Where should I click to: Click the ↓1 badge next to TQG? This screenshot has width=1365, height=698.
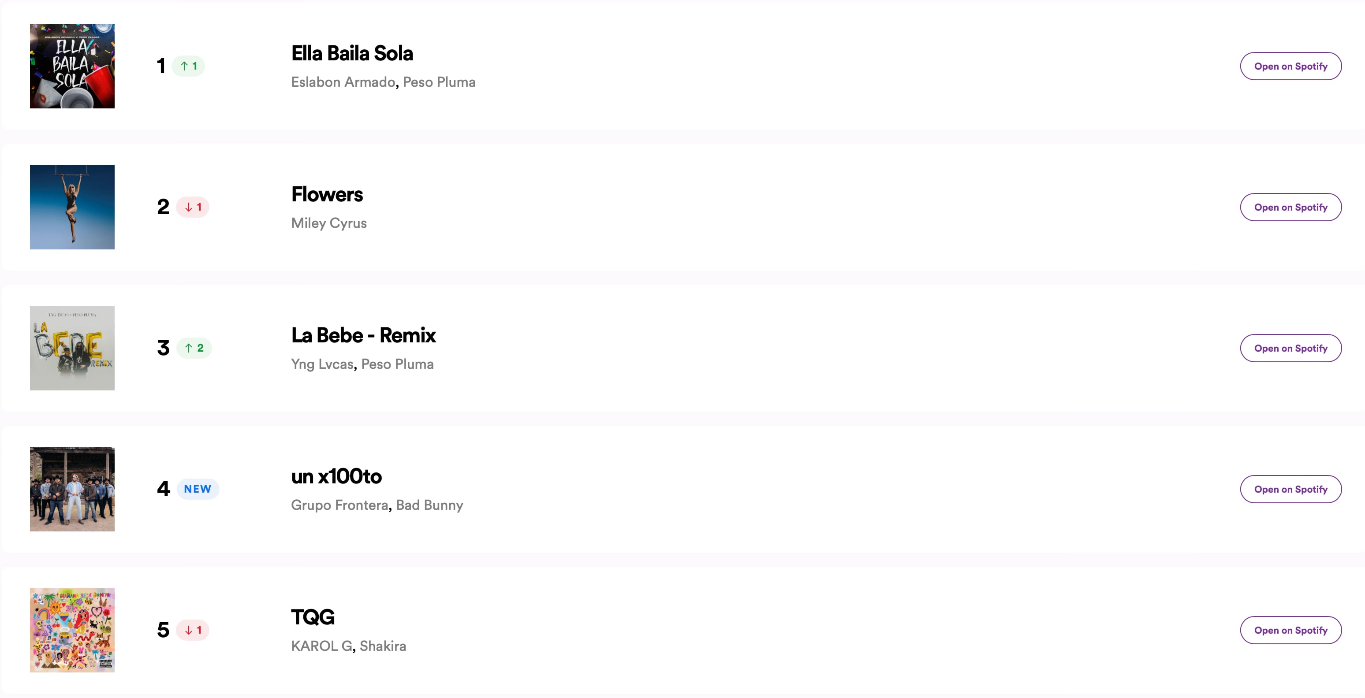pos(192,630)
